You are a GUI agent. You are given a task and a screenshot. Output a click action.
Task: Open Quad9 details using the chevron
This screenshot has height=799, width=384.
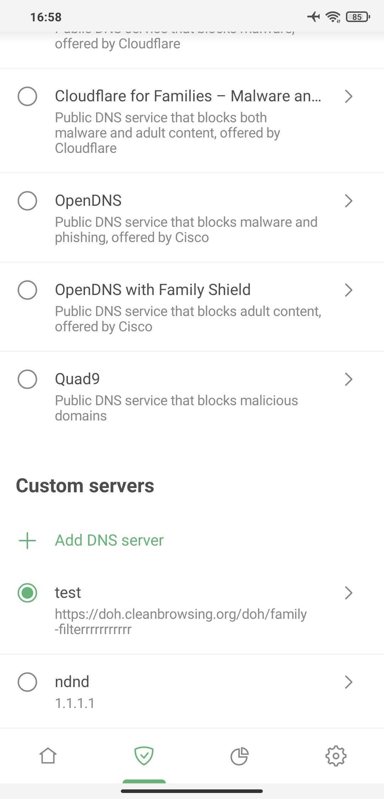[x=348, y=380]
